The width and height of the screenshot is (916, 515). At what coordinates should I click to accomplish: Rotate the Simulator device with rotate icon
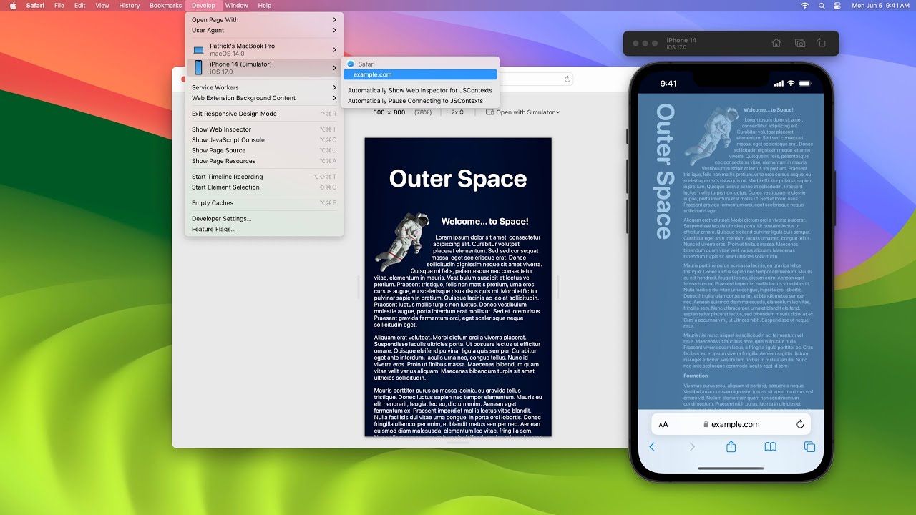(x=822, y=43)
